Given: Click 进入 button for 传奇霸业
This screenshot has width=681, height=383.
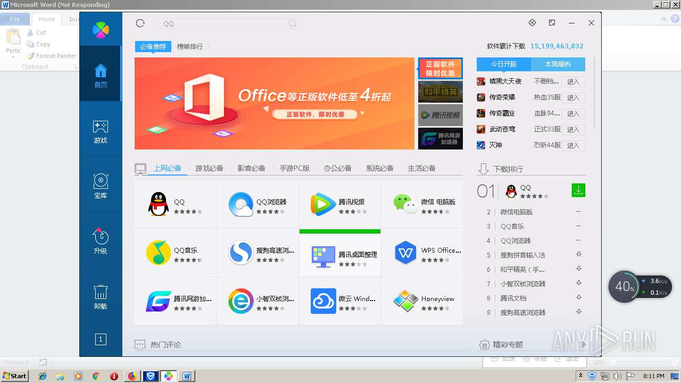Looking at the screenshot, I should click(573, 113).
